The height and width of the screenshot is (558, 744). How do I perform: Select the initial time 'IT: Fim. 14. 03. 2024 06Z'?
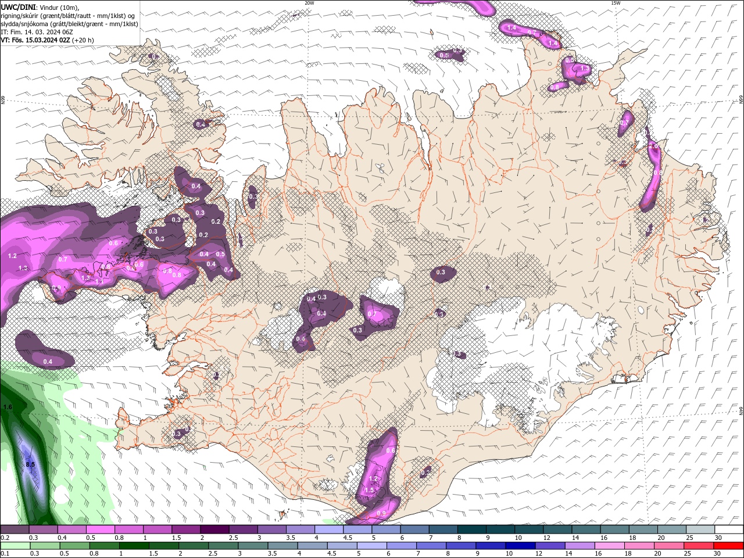tap(37, 32)
